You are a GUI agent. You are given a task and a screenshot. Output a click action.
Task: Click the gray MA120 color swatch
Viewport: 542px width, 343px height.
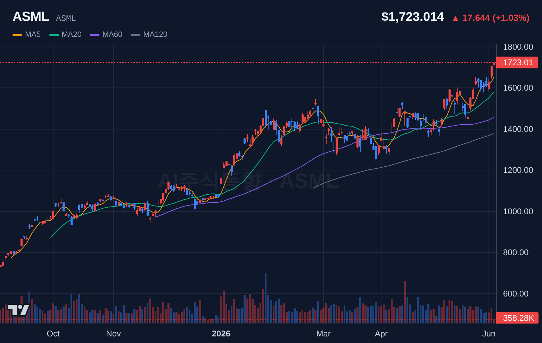click(x=135, y=35)
